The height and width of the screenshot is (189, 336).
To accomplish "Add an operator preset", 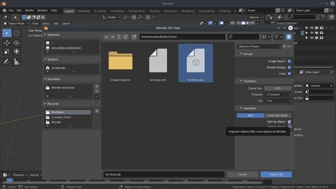I will [x=285, y=46].
